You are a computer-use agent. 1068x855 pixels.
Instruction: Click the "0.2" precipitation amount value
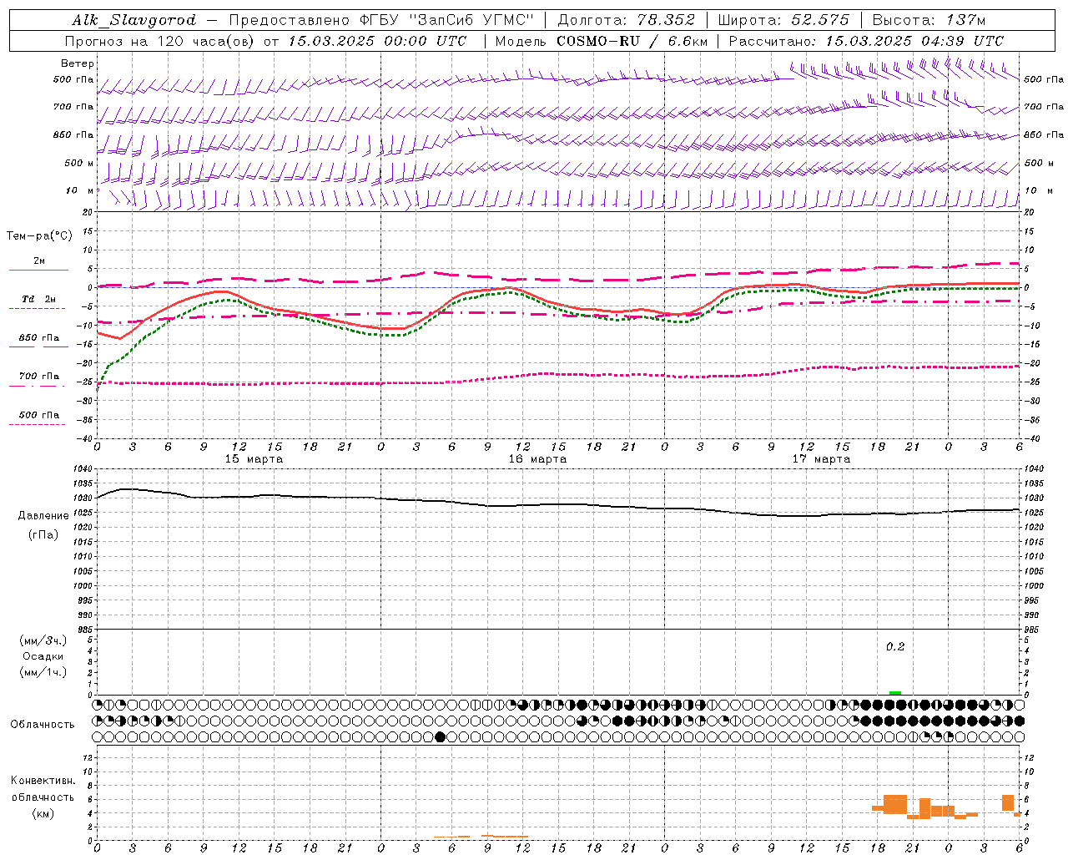pos(895,647)
